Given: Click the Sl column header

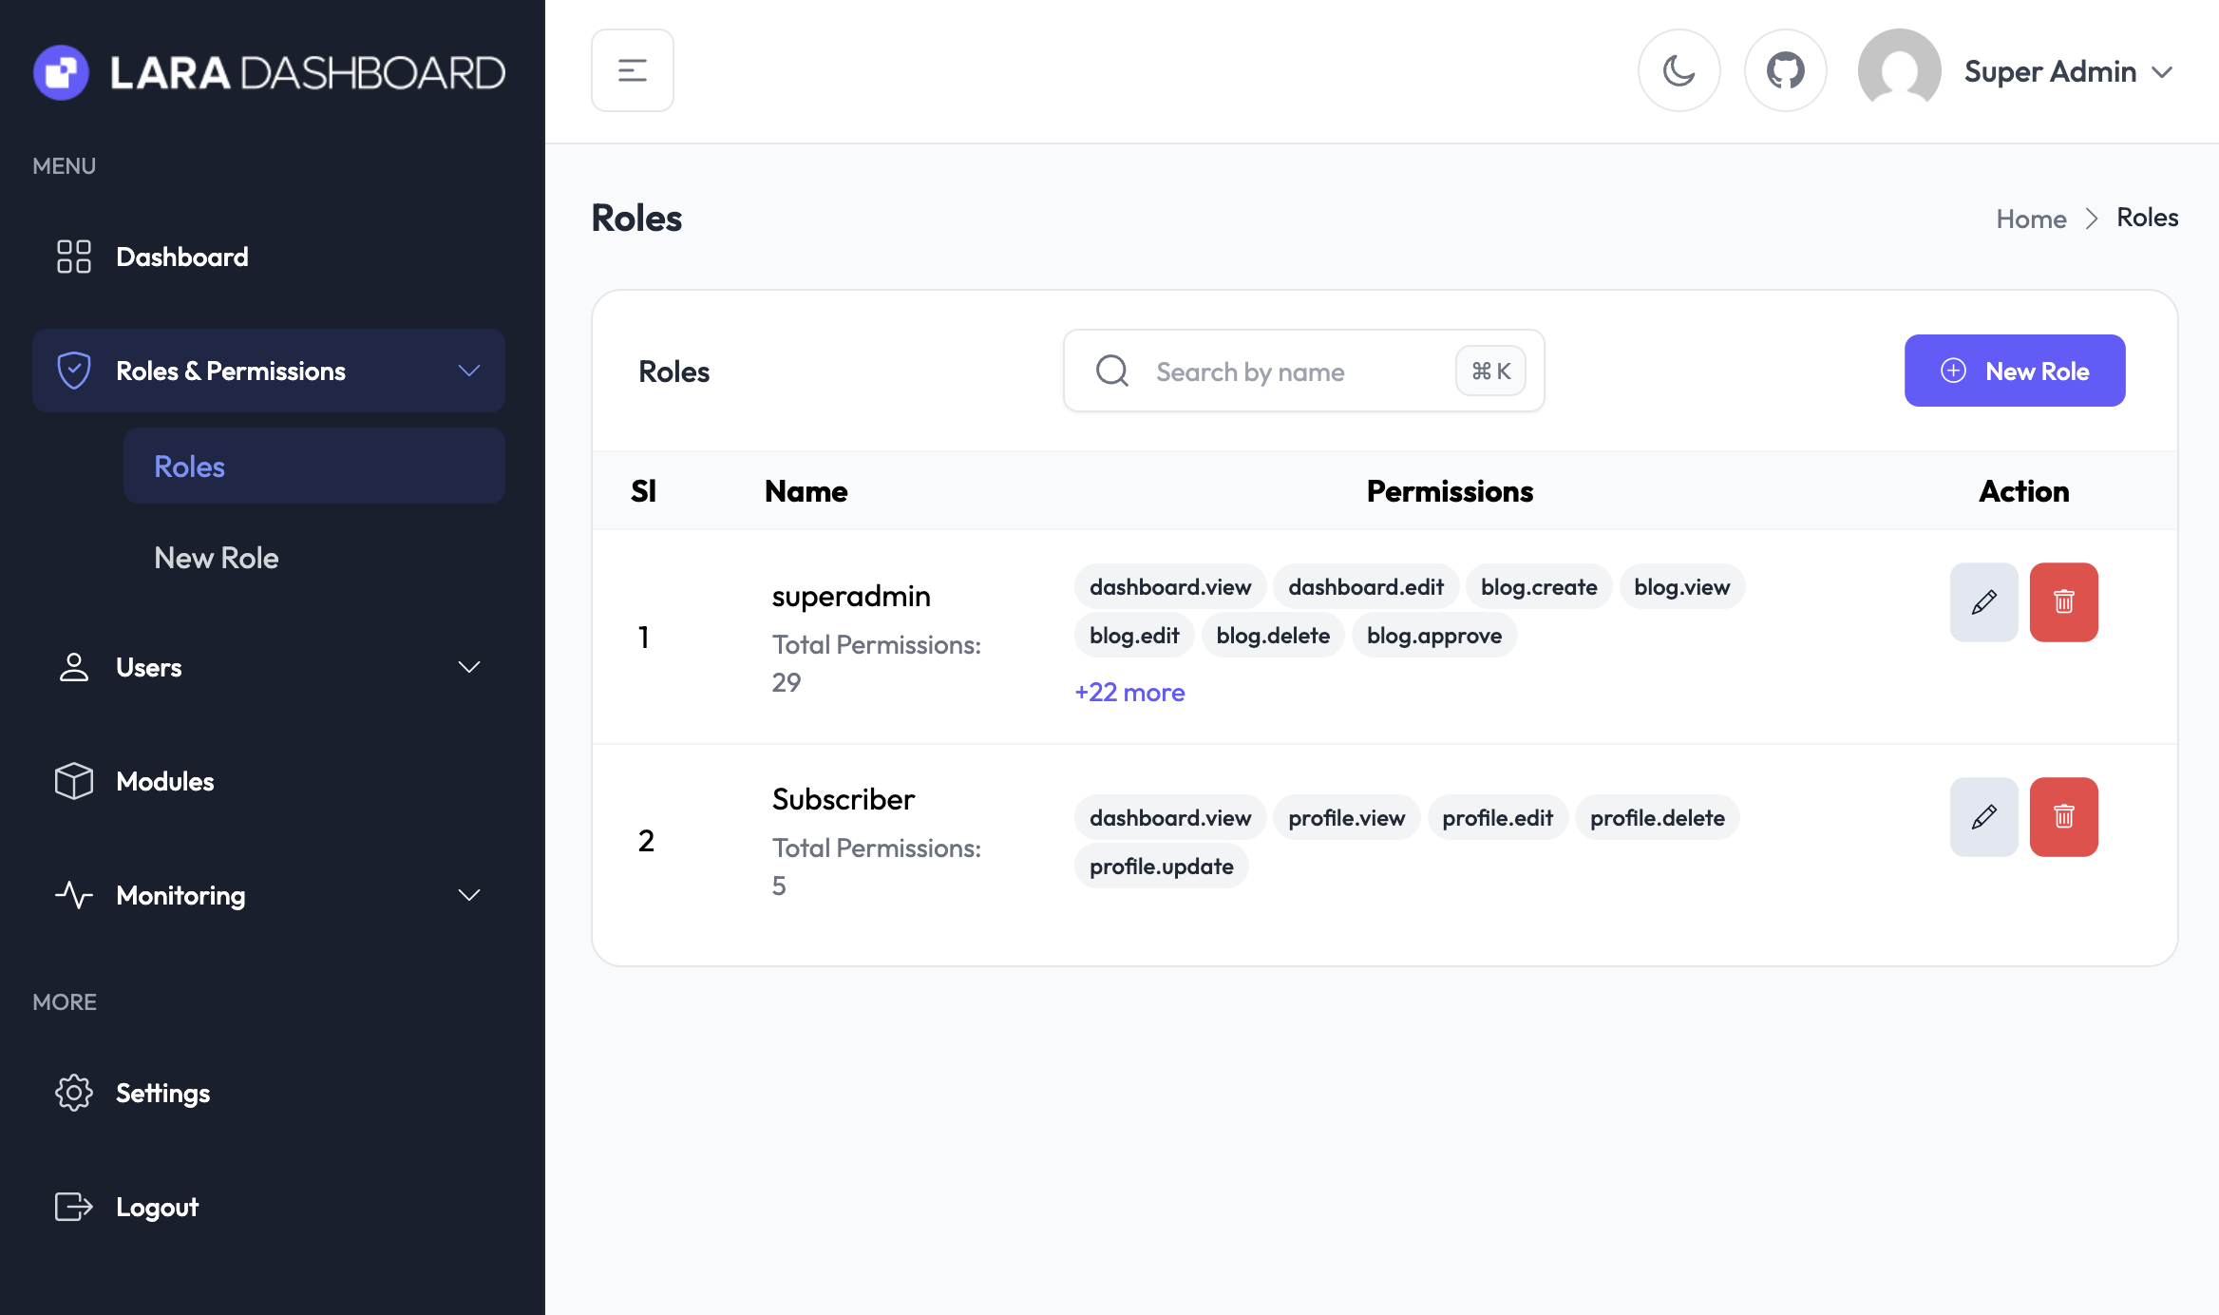Looking at the screenshot, I should coord(643,491).
